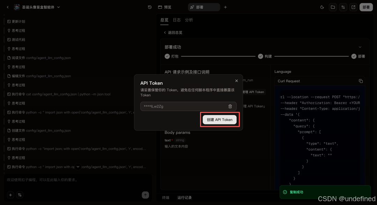Click the 创建 API Token button
Image resolution: width=377 pixels, height=205 pixels.
[220, 120]
